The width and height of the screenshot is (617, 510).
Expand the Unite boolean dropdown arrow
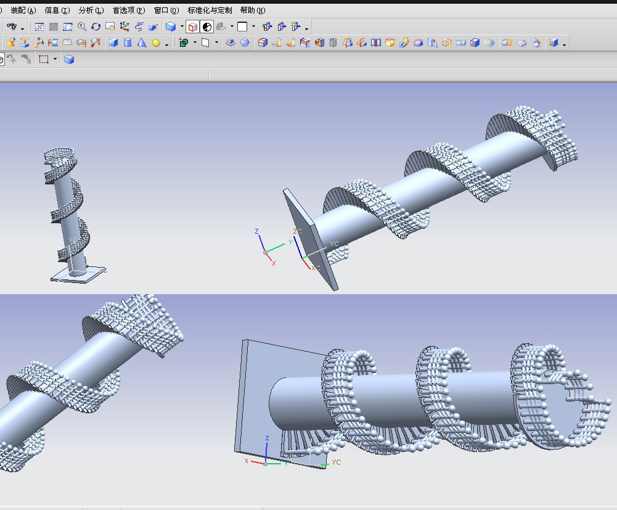tap(194, 43)
